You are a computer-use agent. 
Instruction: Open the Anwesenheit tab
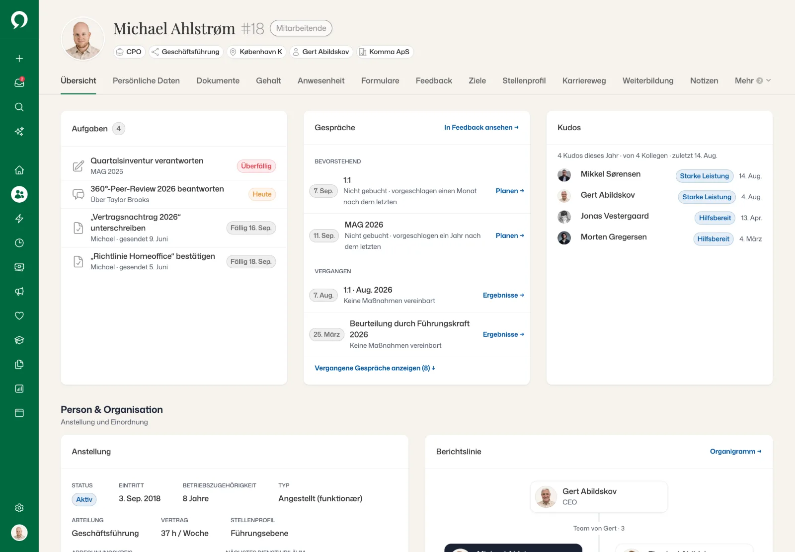(321, 80)
